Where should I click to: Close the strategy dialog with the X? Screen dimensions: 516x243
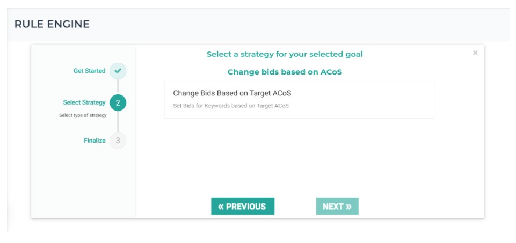[x=475, y=53]
